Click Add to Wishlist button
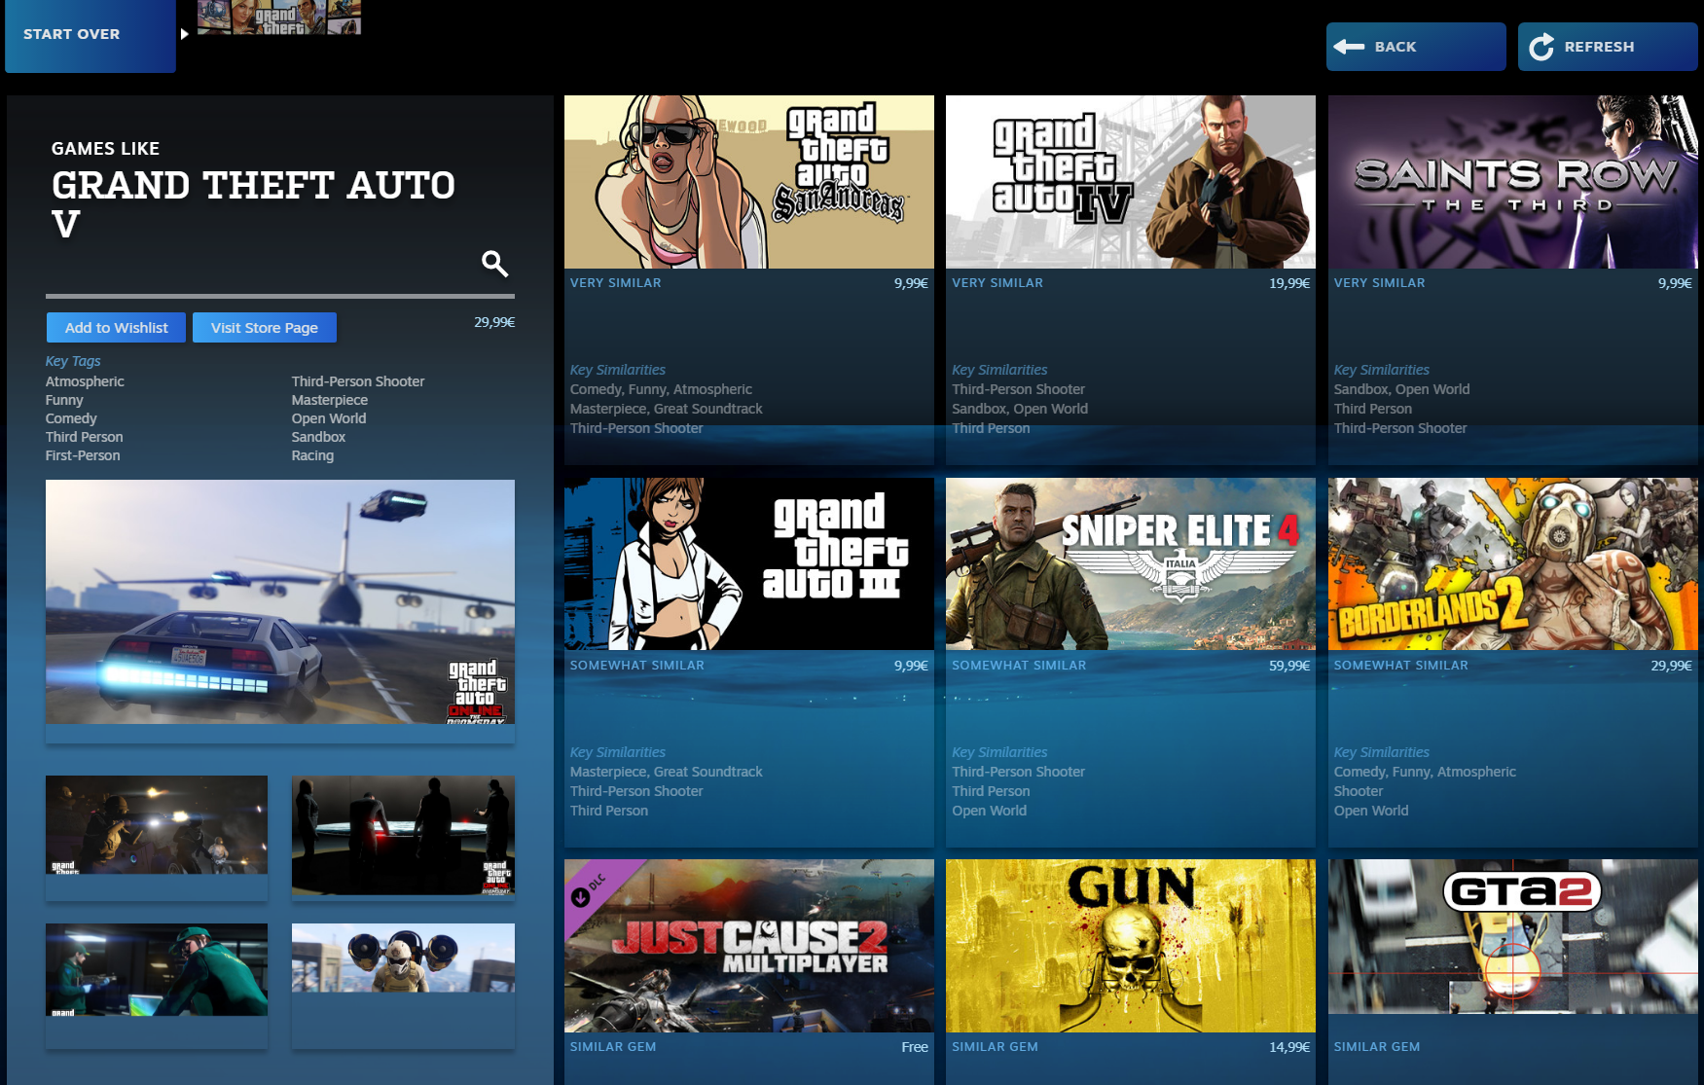 116,328
